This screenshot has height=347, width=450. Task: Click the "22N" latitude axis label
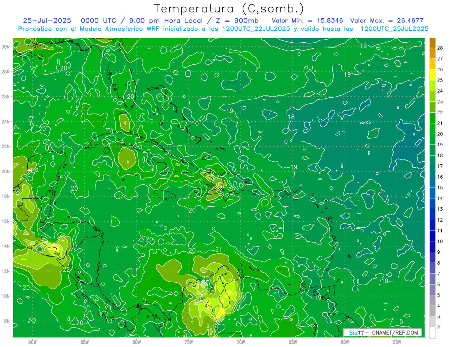click(5, 146)
